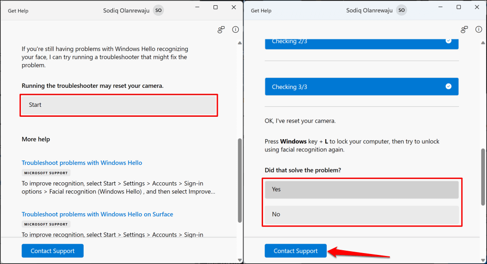Click Contact Support in the right window

coord(295,251)
